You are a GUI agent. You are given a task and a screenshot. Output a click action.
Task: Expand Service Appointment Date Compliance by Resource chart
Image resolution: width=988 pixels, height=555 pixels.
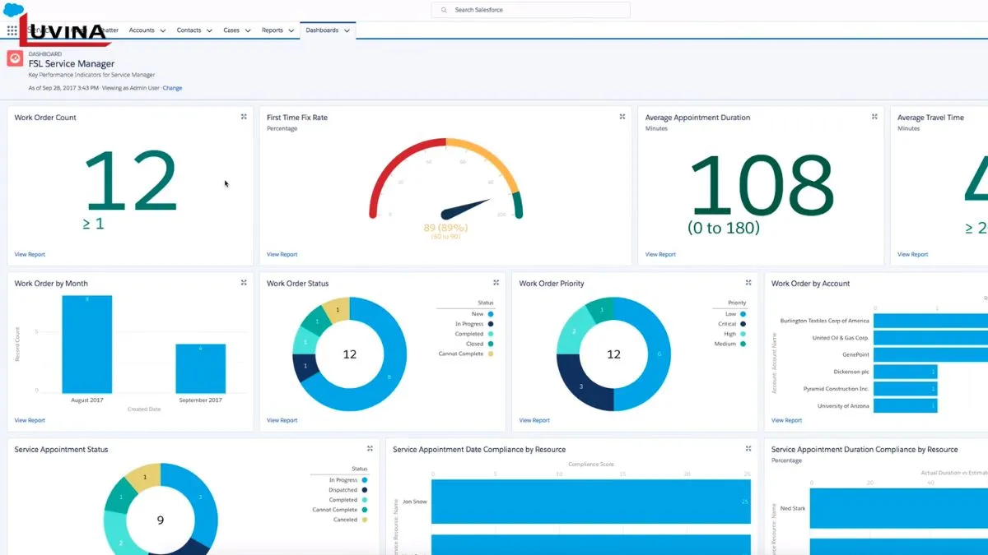[x=748, y=449]
